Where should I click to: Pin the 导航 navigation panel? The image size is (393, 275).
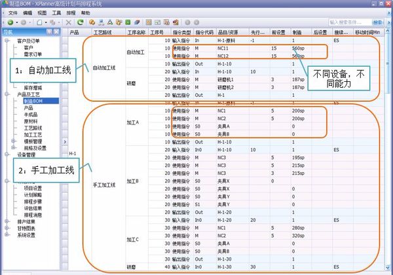tap(49, 31)
